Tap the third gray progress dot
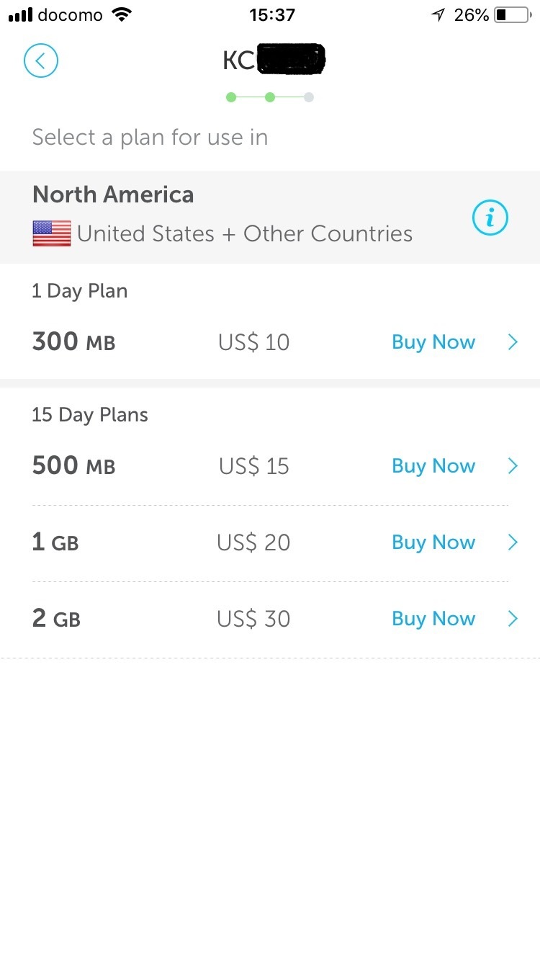Image resolution: width=540 pixels, height=961 pixels. (309, 97)
